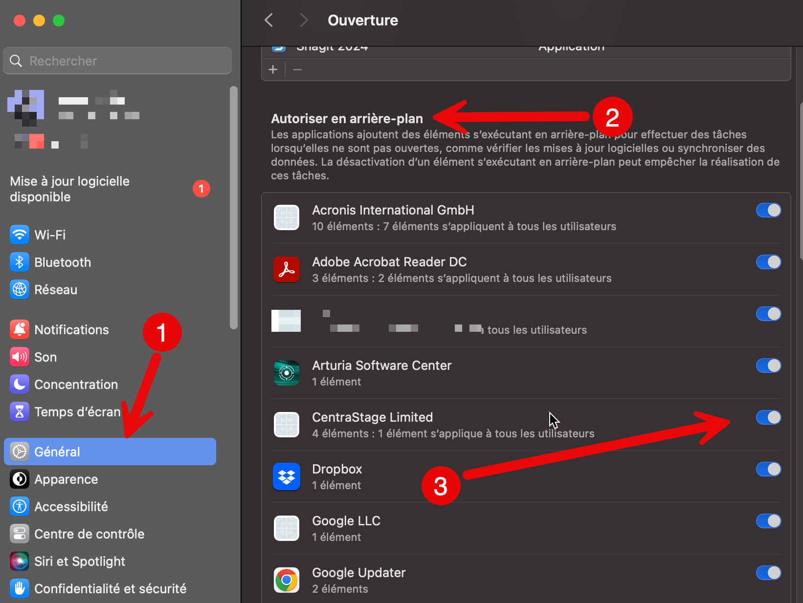This screenshot has width=803, height=603.
Task: Click the Adobe Acrobat Reader DC icon
Action: 287,270
